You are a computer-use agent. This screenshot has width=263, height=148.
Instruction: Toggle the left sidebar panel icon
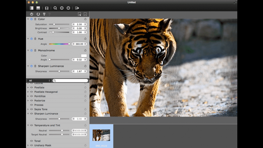coord(31,8)
